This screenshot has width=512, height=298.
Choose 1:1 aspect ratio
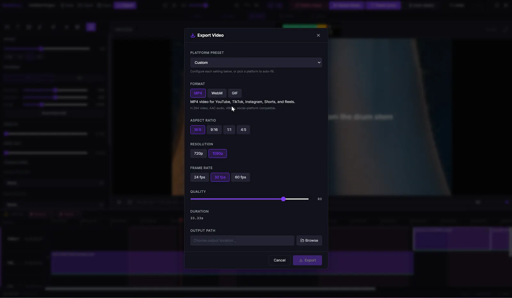(x=229, y=130)
